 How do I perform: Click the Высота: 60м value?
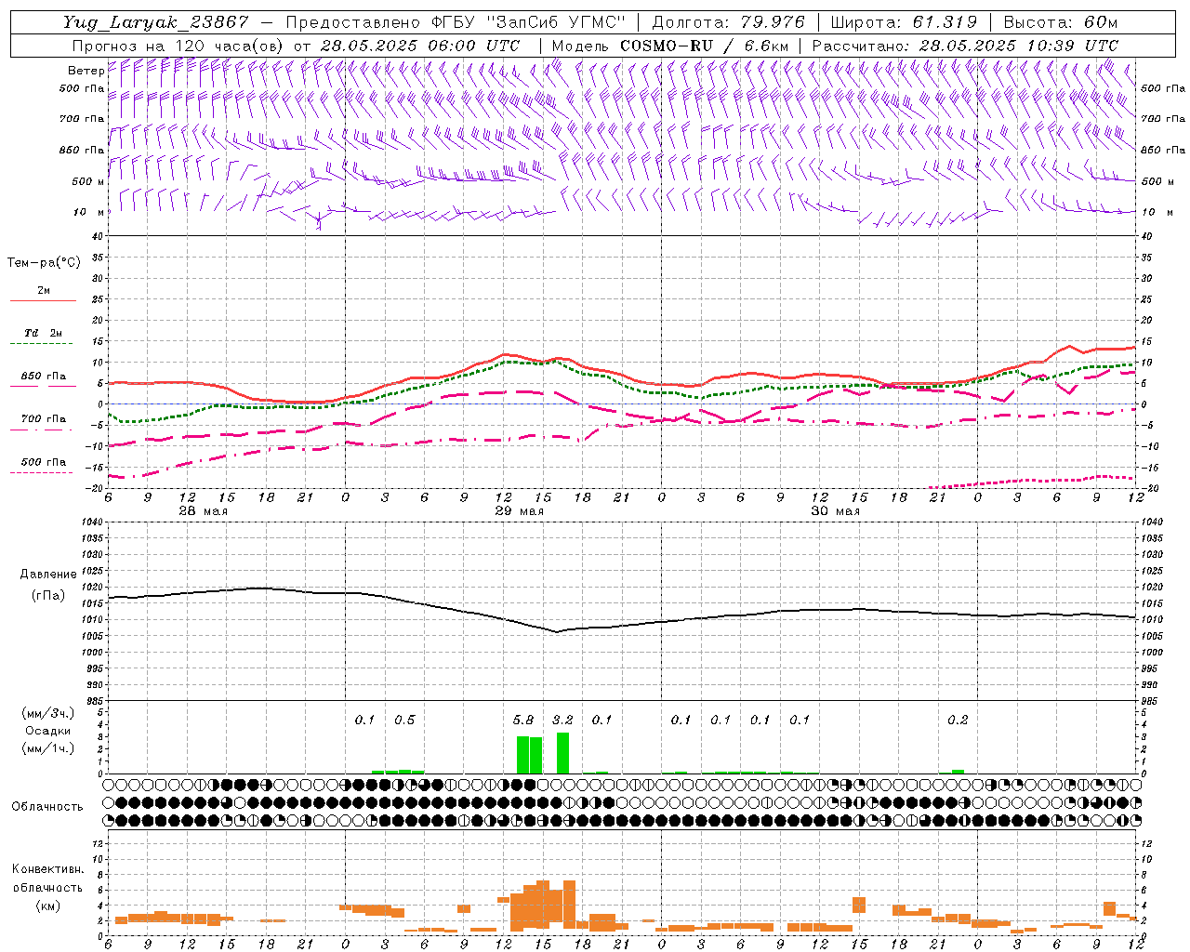[1060, 22]
